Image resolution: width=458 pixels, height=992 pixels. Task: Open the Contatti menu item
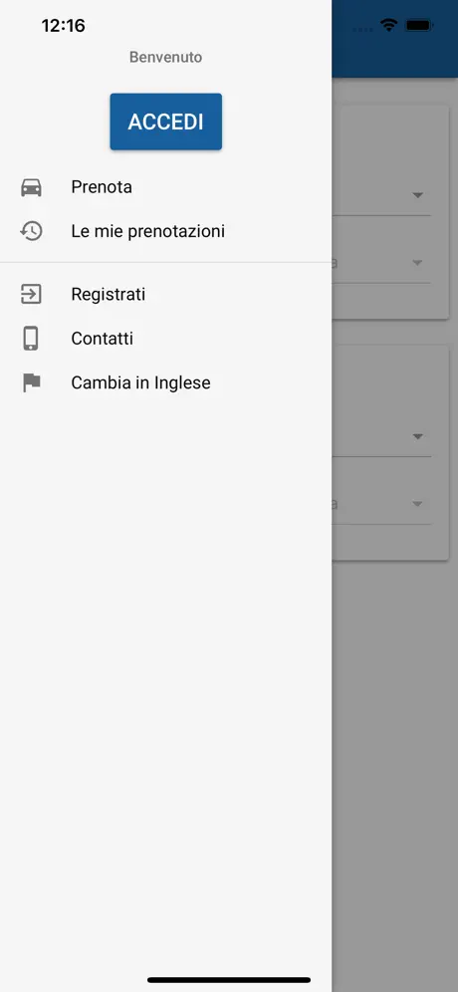point(165,339)
